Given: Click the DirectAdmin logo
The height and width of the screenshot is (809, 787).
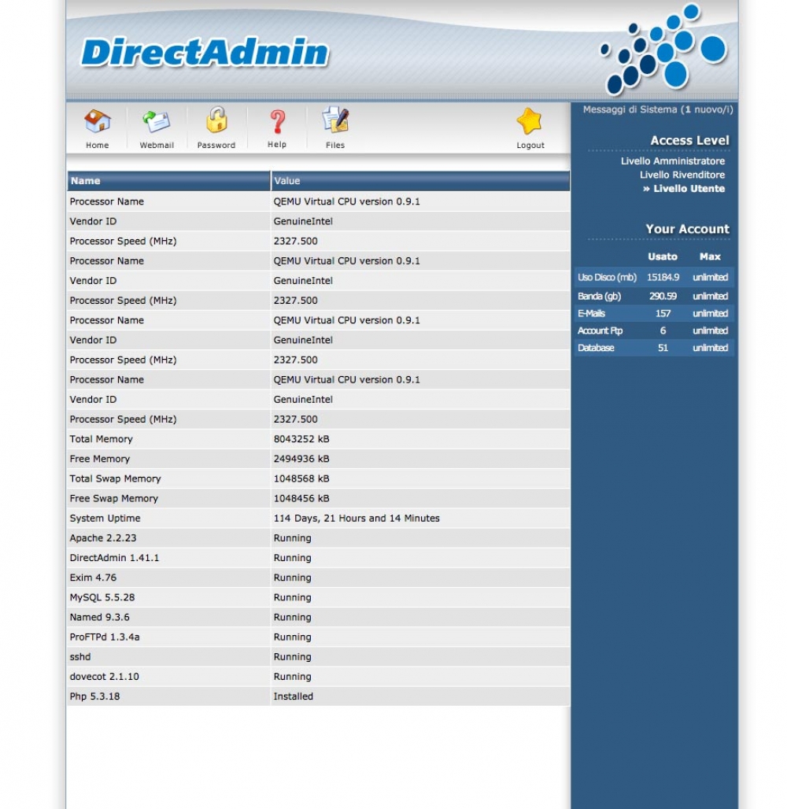Looking at the screenshot, I should tap(205, 53).
